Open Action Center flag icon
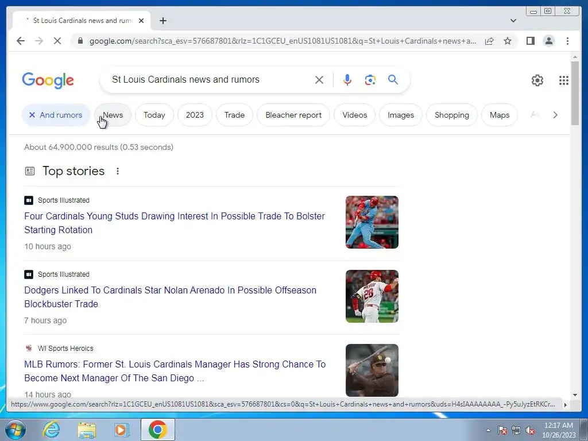This screenshot has height=441, width=588. click(502, 430)
